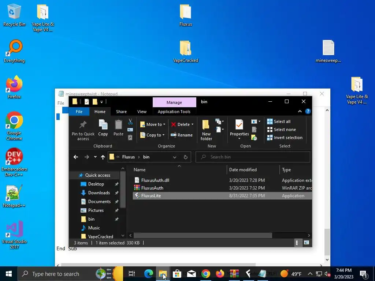Show hidden system tray icons
This screenshot has width=375, height=281.
(310, 274)
